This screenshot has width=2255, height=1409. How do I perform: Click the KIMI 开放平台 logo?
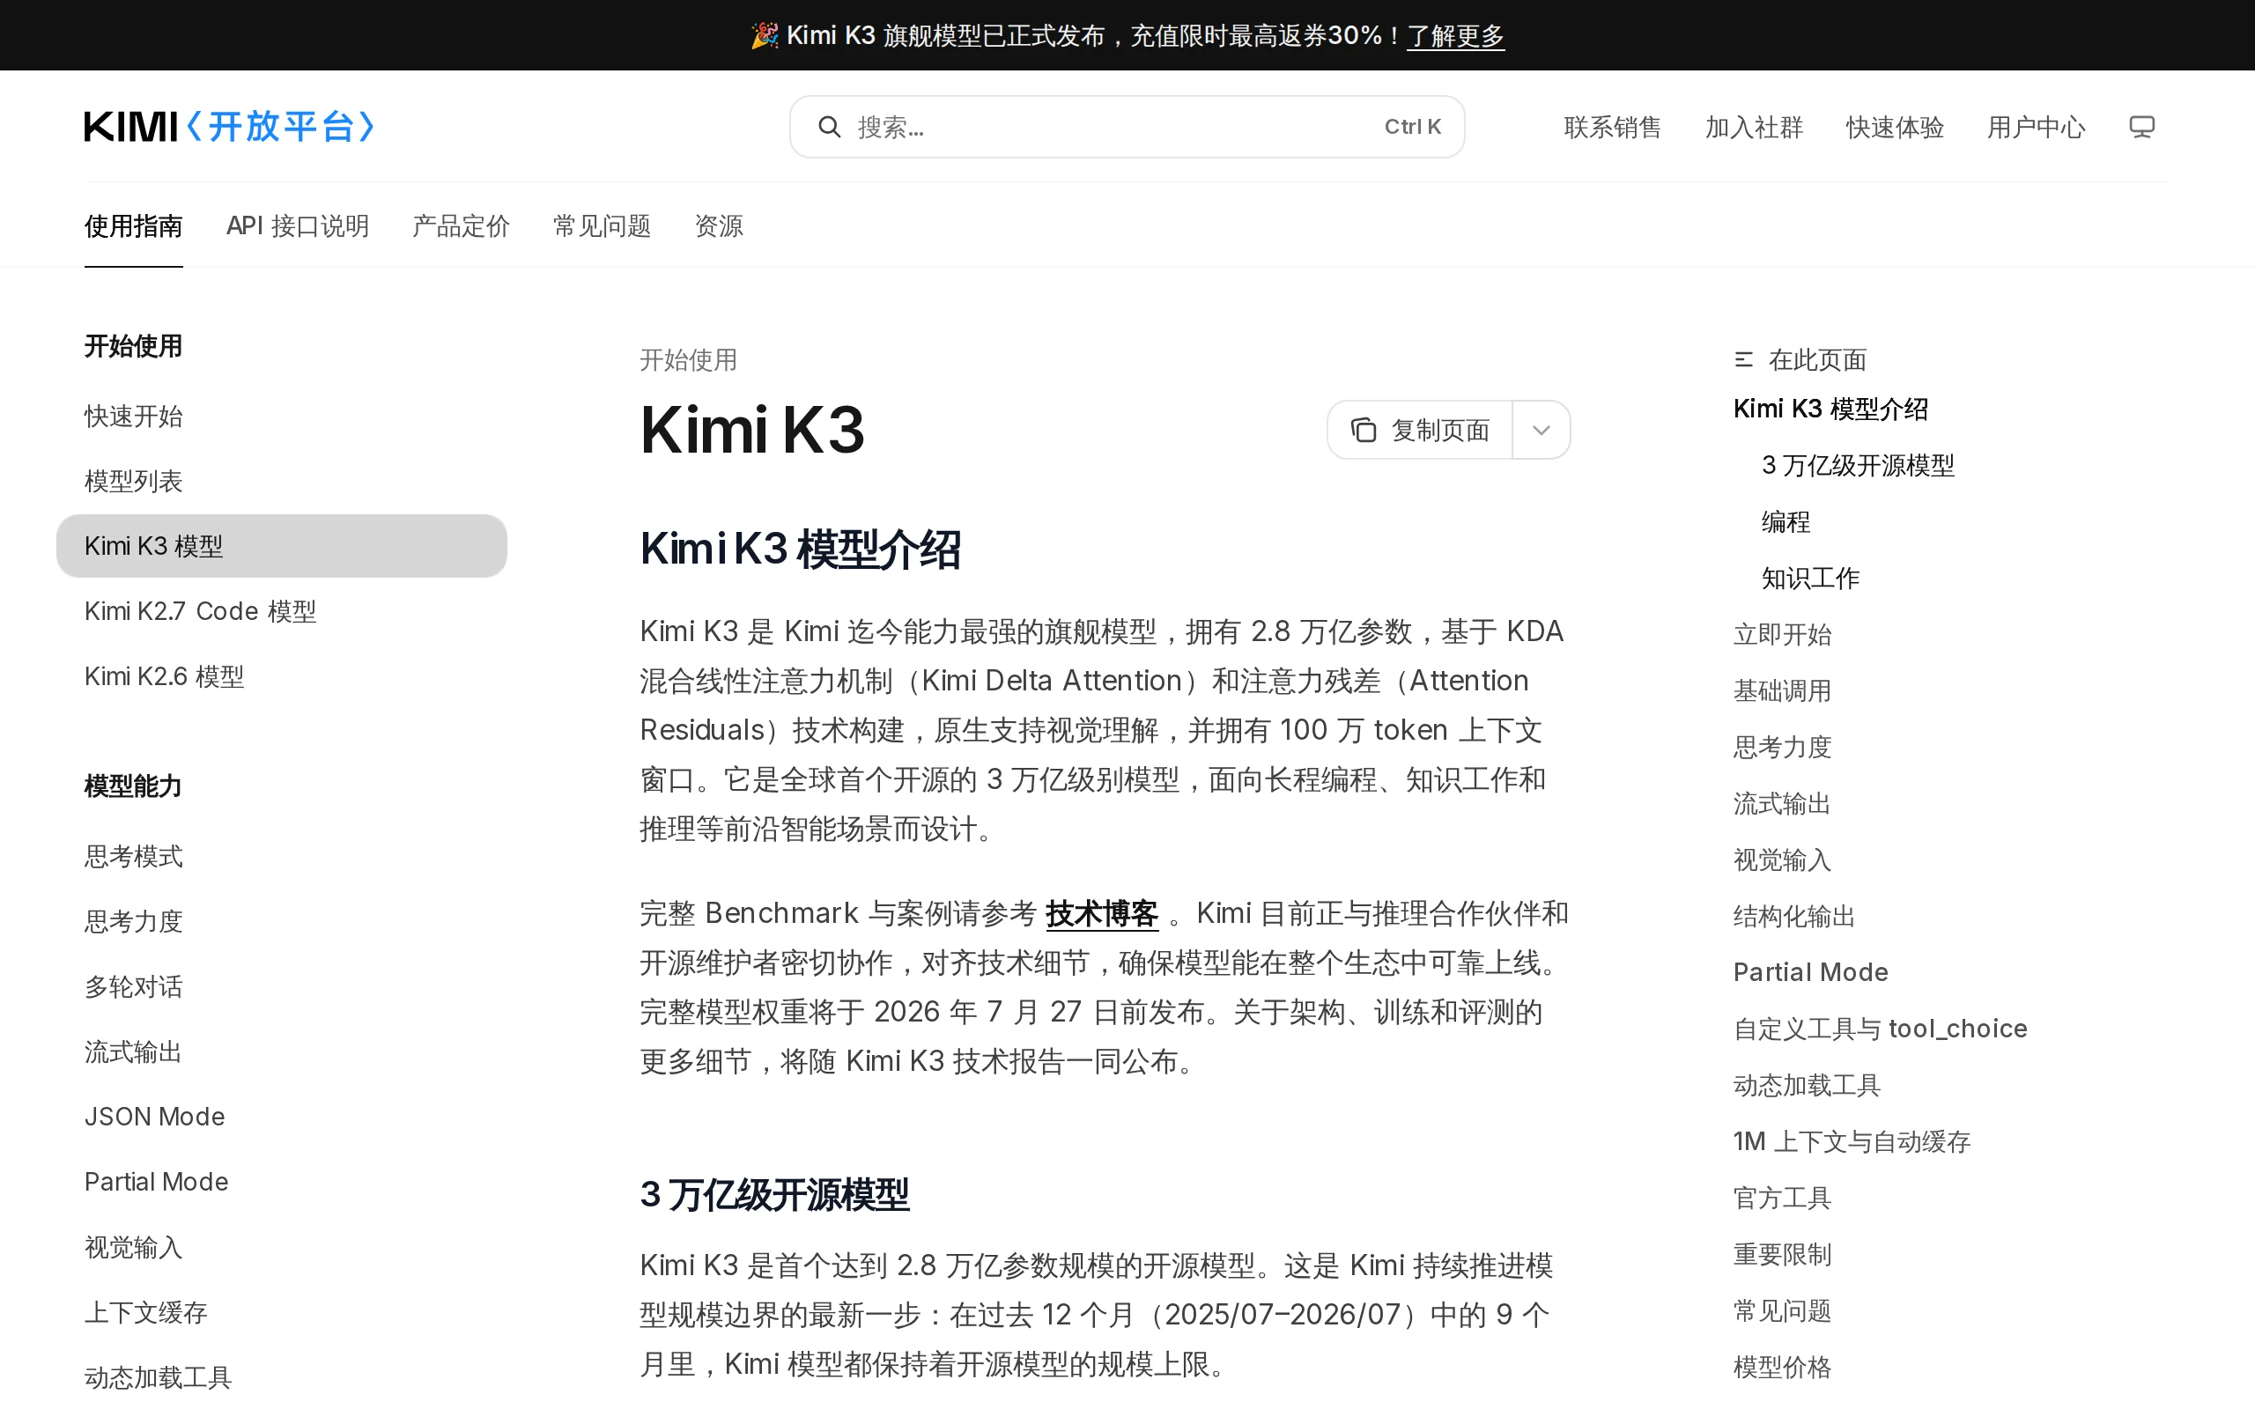point(229,127)
